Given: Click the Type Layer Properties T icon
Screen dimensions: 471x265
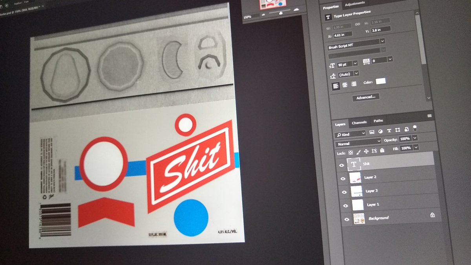Looking at the screenshot, I should click(x=328, y=17).
